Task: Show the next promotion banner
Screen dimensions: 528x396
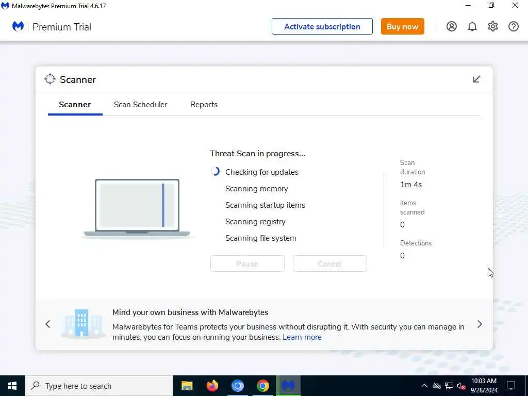Action: 480,324
